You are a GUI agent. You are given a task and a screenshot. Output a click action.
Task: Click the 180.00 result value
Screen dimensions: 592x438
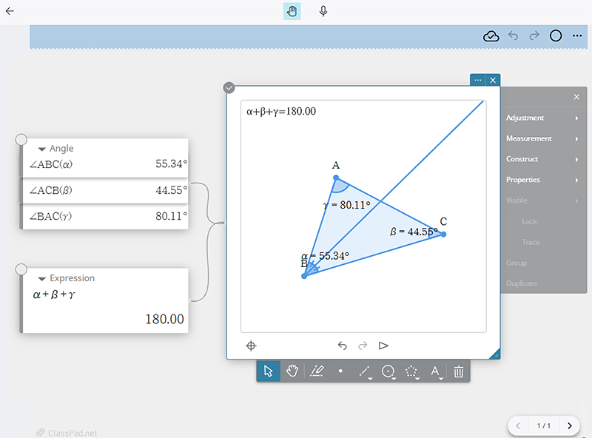point(164,320)
